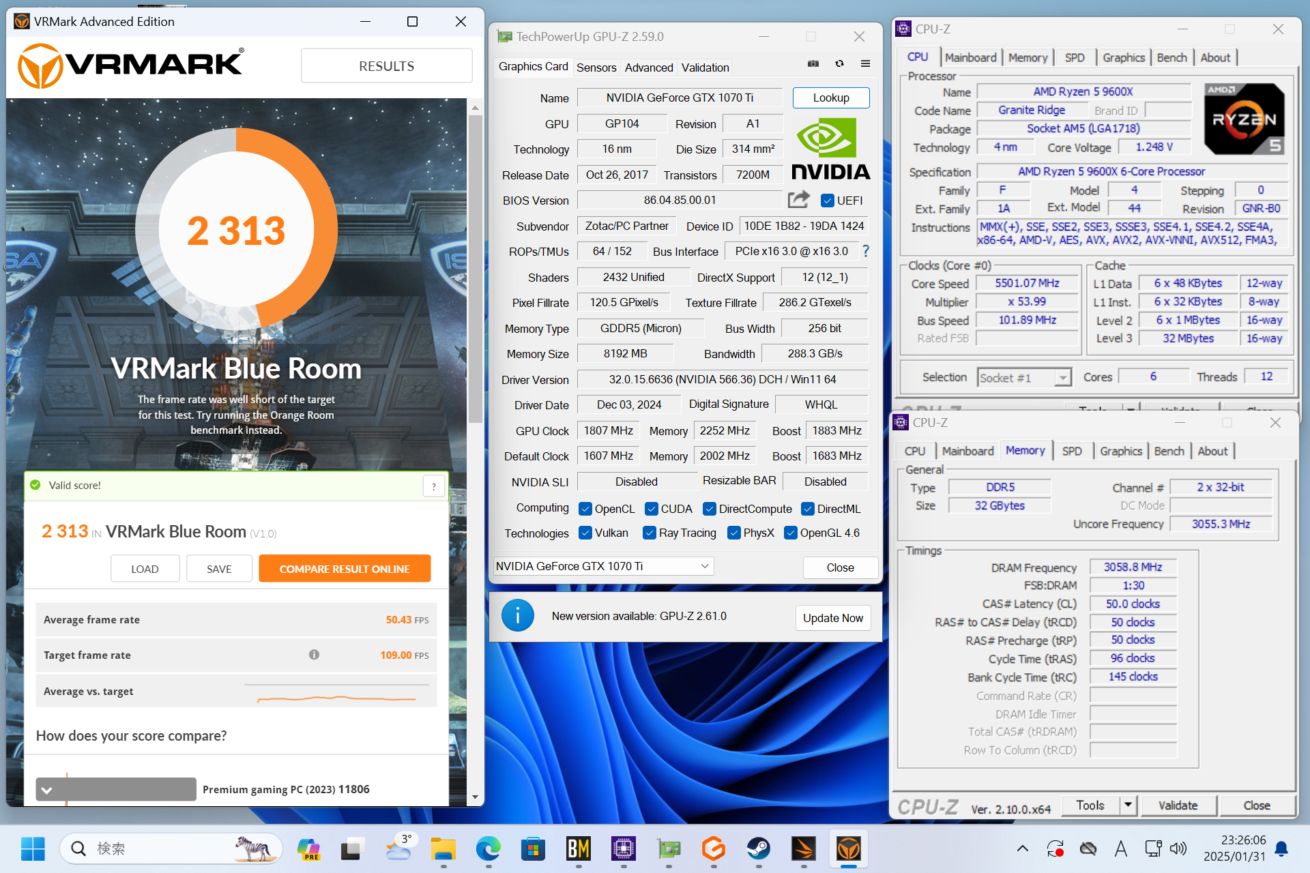Toggle the DirectML checkbox
The image size is (1310, 873).
(807, 509)
